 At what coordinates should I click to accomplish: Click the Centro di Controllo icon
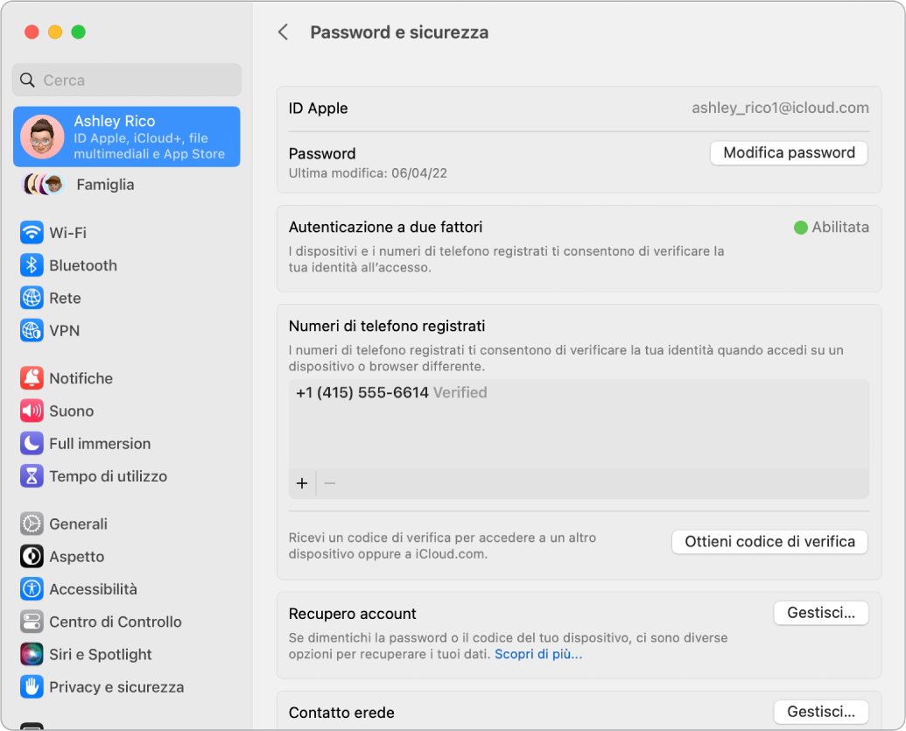(x=32, y=622)
